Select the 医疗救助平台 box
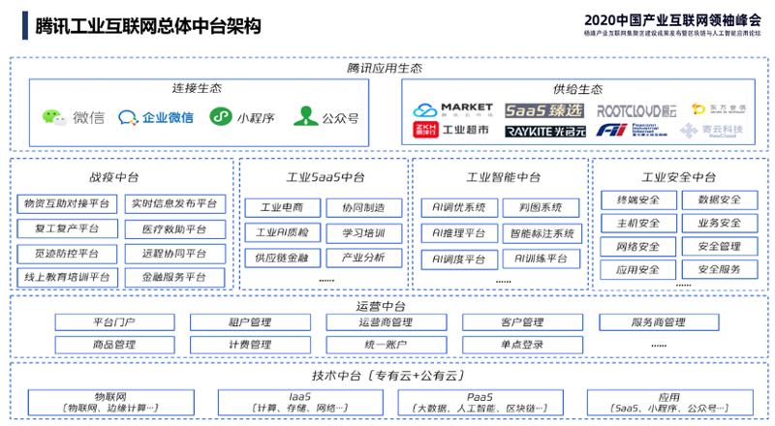Screen dimensions: 775x426 (175, 229)
